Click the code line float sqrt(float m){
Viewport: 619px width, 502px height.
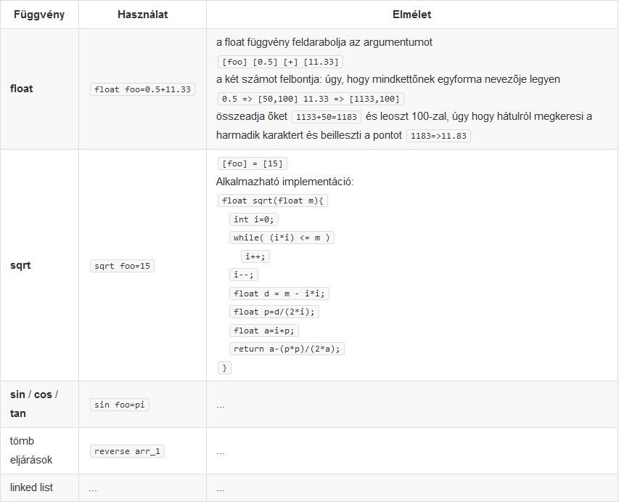pos(272,201)
